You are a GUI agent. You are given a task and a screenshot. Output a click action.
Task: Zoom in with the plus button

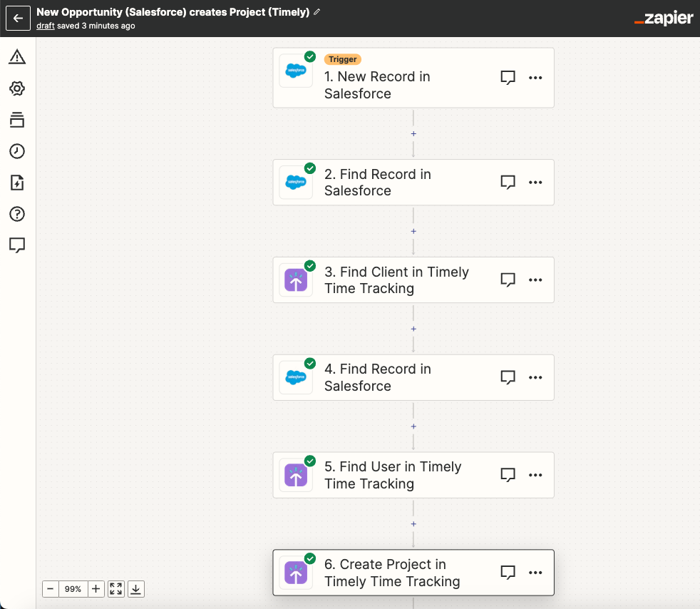point(96,589)
